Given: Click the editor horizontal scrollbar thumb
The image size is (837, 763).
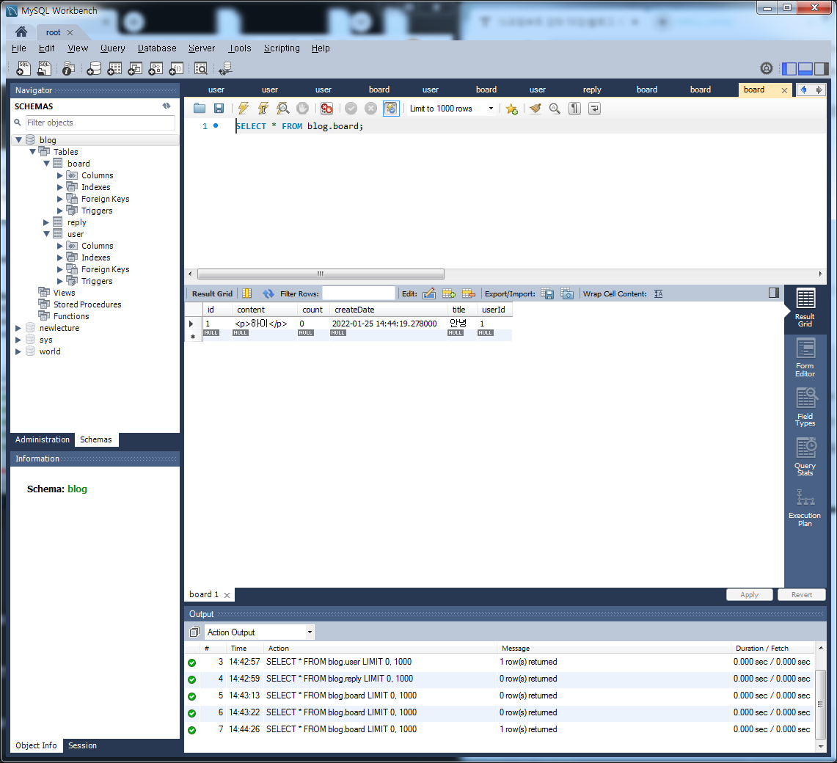Looking at the screenshot, I should [x=321, y=274].
